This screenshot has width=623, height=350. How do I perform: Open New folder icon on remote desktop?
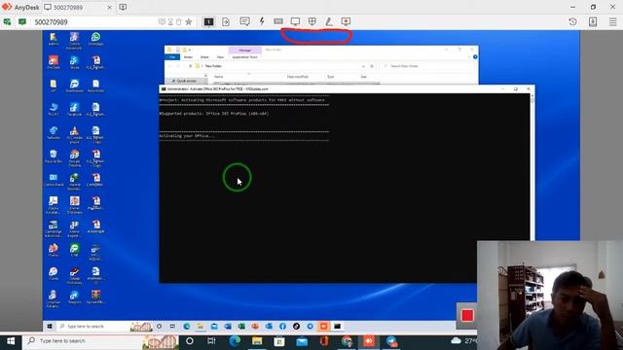tap(95, 86)
